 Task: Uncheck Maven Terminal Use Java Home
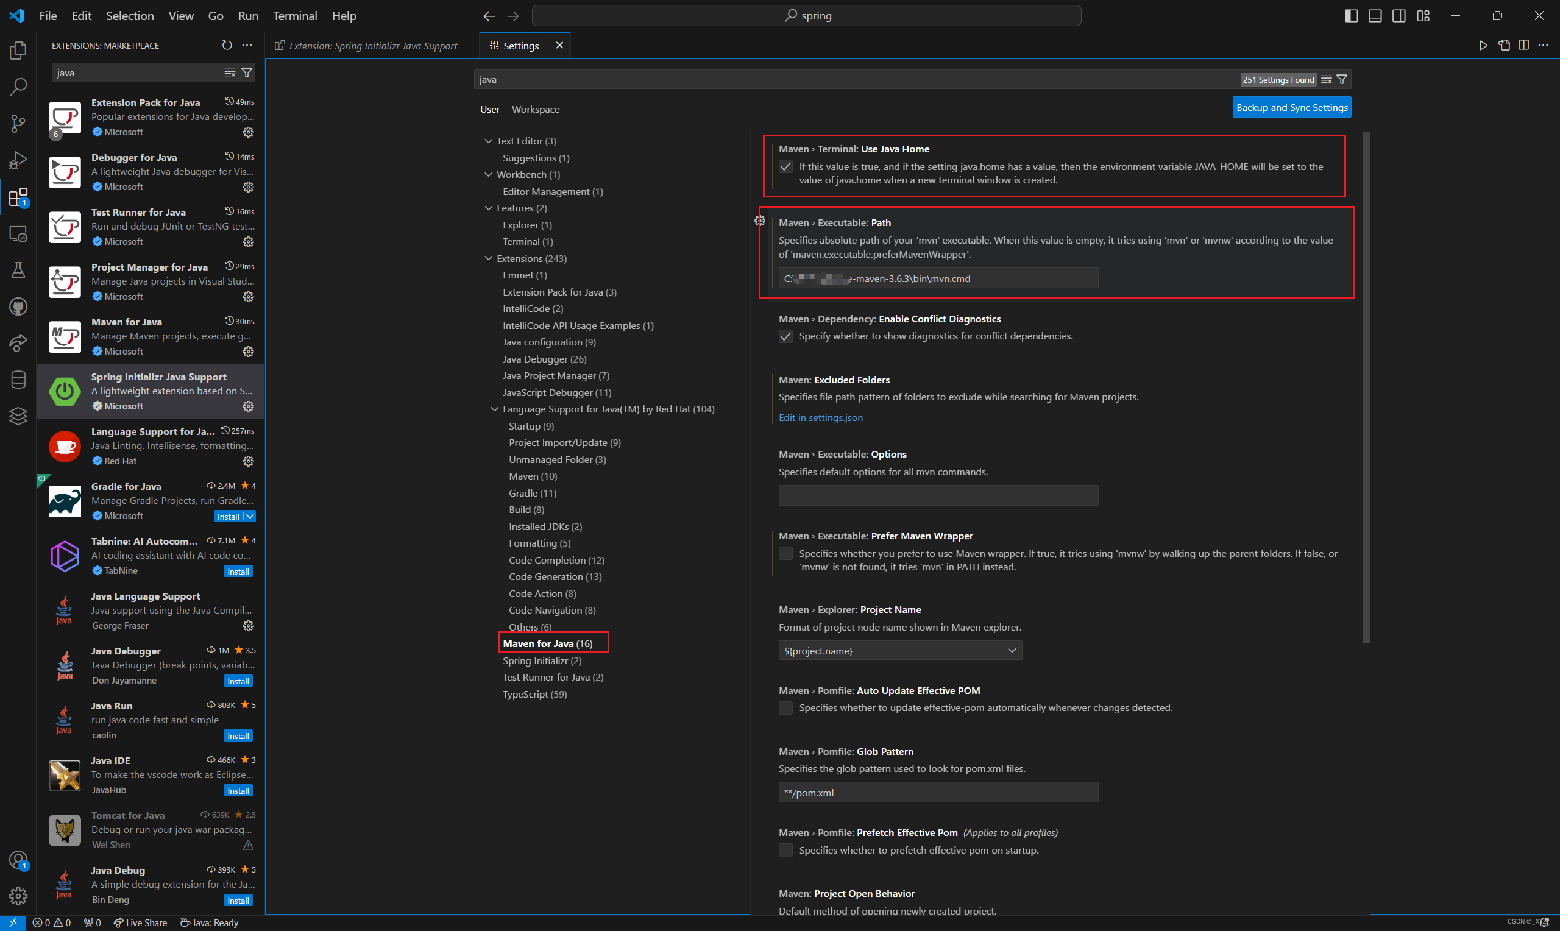coord(785,167)
